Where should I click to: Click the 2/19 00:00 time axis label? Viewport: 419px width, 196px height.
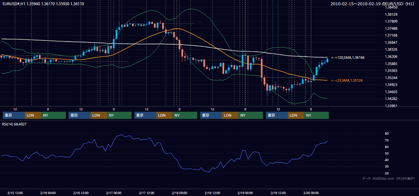point(245,193)
